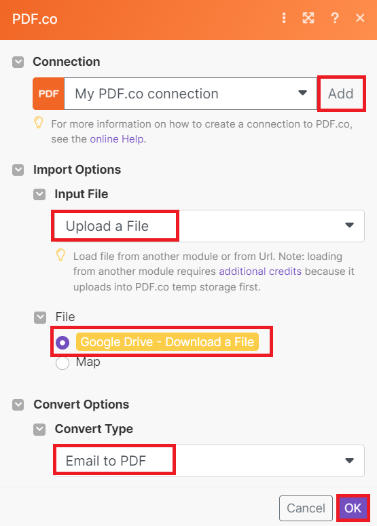Screen dimensions: 377x526
Task: Open the My PDF.co connection dropdown
Action: tap(190, 94)
